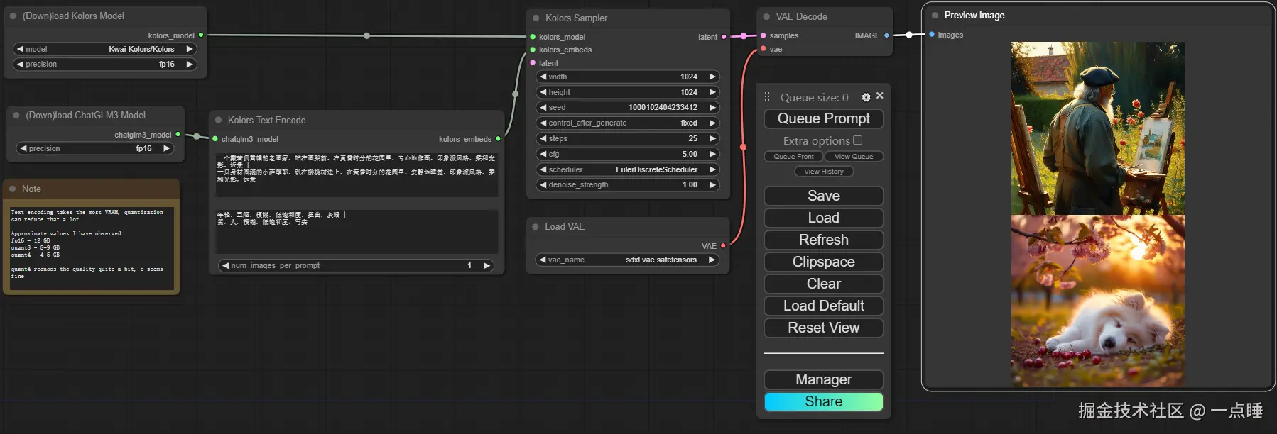Click chatglm3_model output connector on ChatGLM3 loader
The height and width of the screenshot is (434, 1277).
(x=178, y=134)
